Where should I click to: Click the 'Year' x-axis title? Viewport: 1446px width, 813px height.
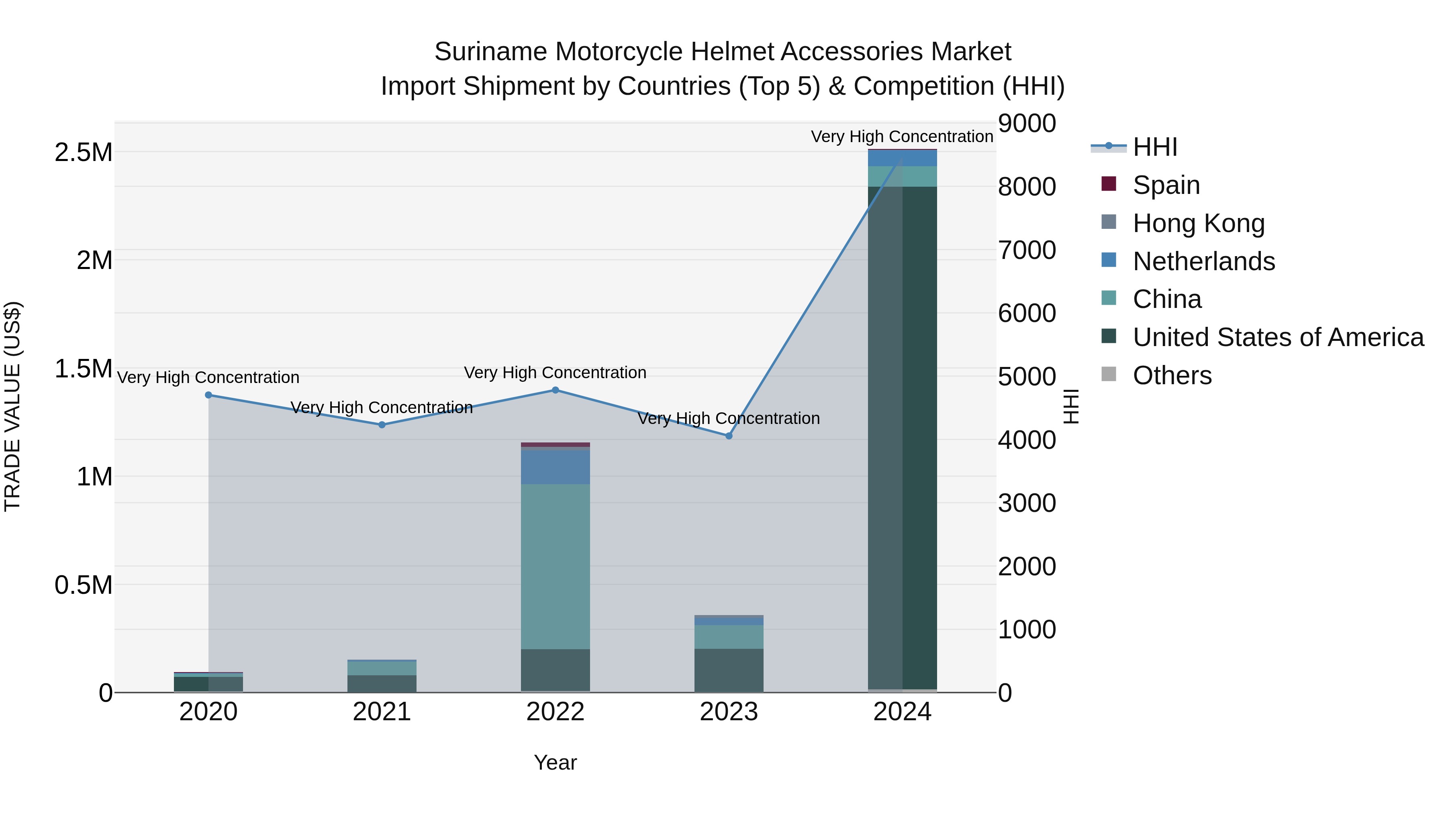point(555,762)
